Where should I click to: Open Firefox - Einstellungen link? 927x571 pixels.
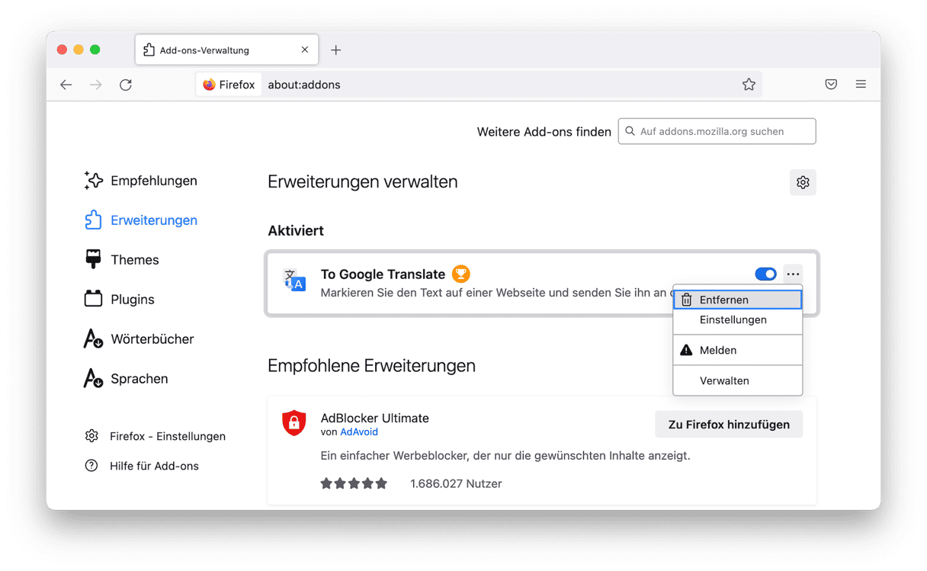pos(156,436)
